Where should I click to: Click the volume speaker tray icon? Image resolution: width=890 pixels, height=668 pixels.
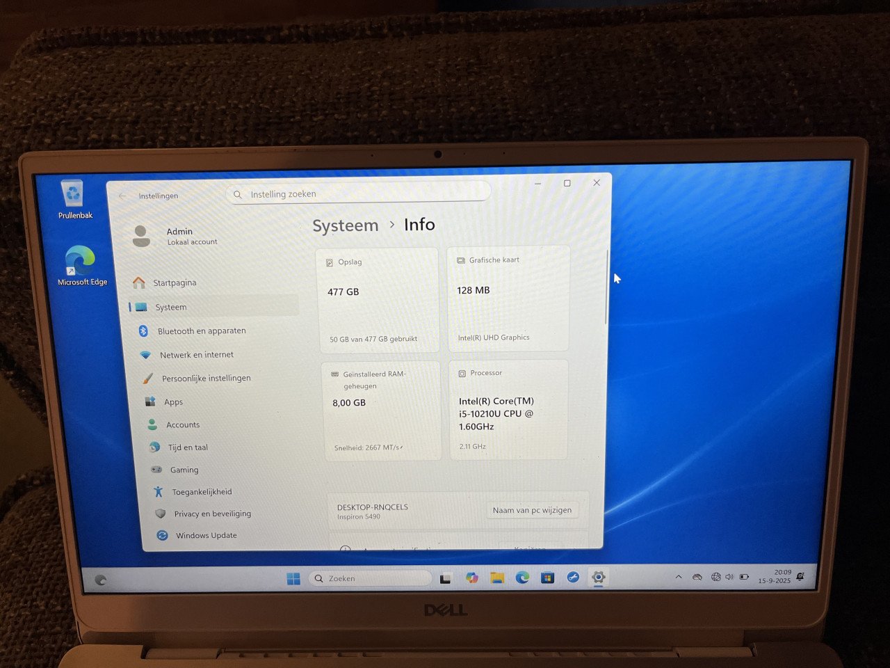click(x=729, y=577)
